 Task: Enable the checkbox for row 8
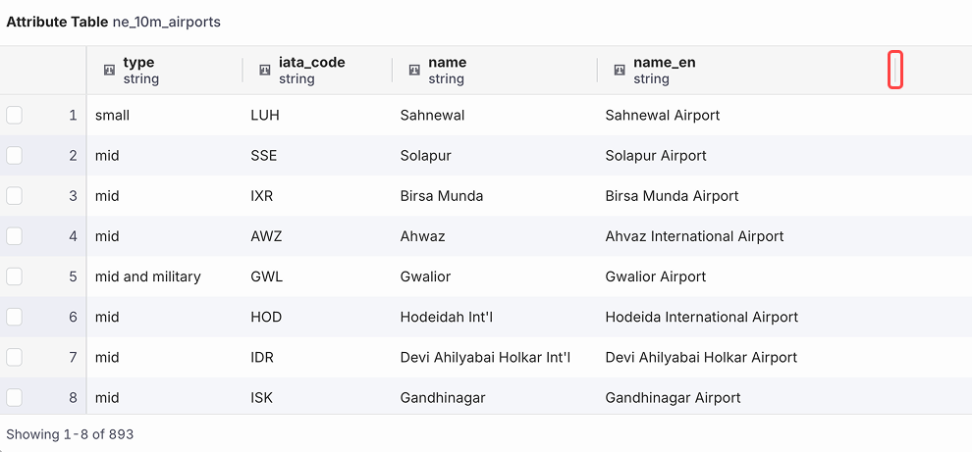click(14, 397)
